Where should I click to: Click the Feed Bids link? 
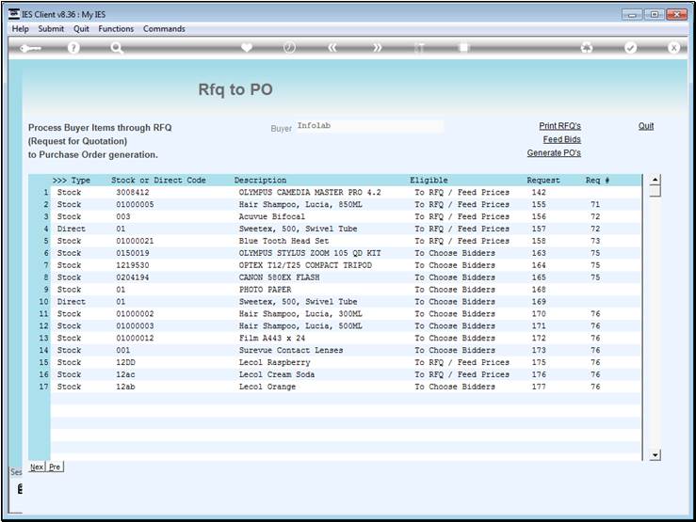[561, 139]
